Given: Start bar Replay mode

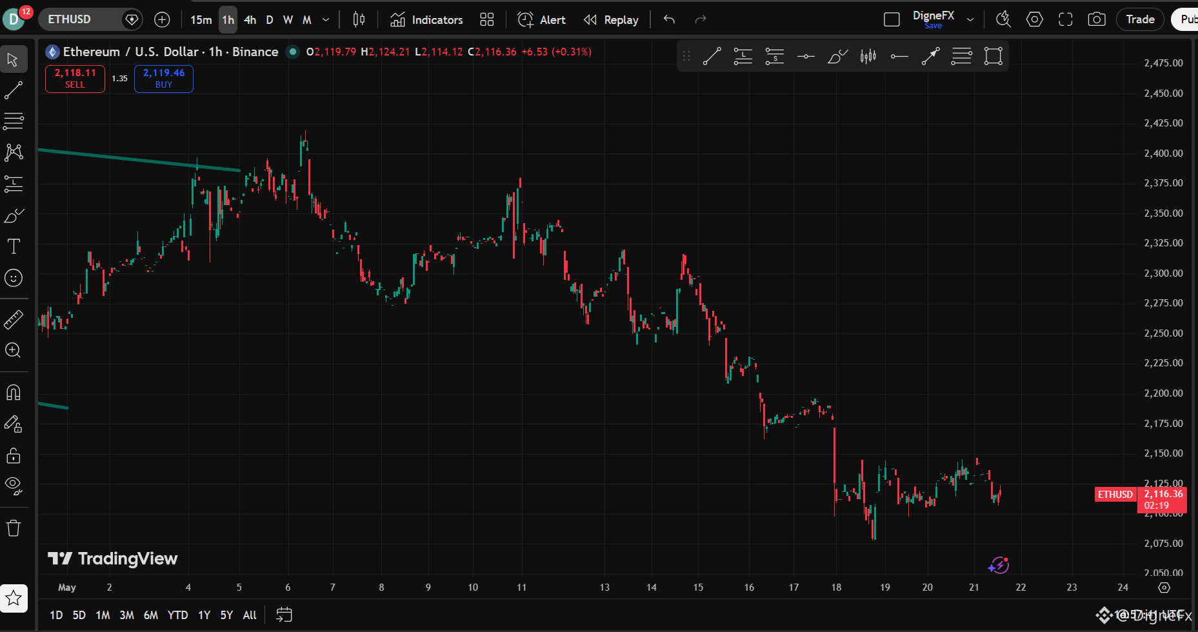Looking at the screenshot, I should (610, 20).
